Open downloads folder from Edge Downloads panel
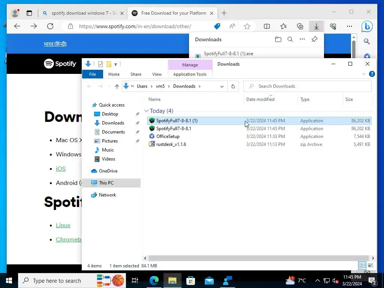384x288 pixels. click(278, 39)
